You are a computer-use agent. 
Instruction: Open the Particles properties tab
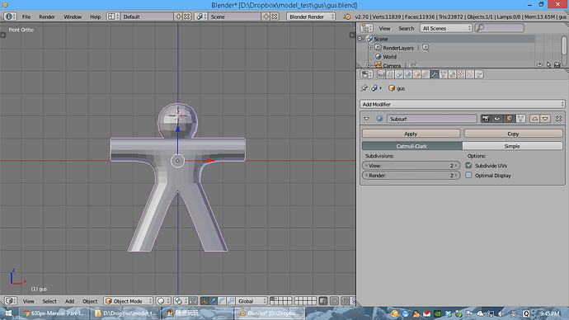tap(470, 74)
